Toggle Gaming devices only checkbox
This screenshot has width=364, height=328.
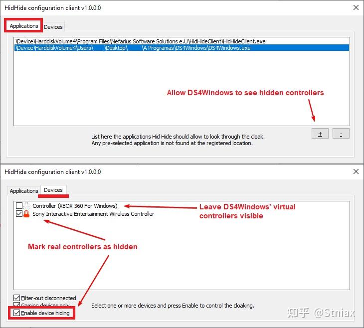tap(17, 305)
